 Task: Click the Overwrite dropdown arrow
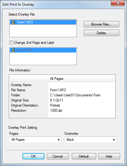coord(114,140)
